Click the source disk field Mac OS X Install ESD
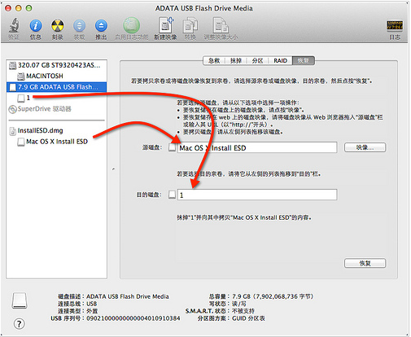Viewport: 411px width, 337px height. click(257, 147)
